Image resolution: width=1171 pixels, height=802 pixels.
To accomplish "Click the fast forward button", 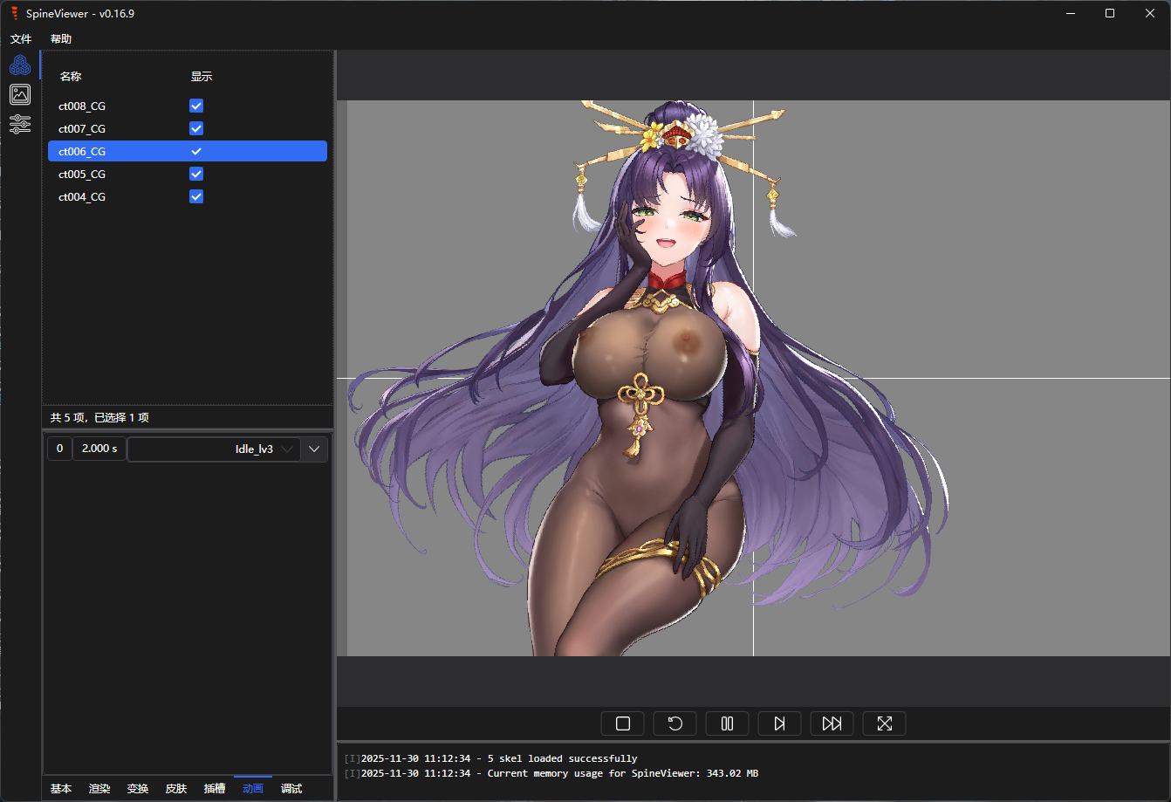I will tap(832, 723).
